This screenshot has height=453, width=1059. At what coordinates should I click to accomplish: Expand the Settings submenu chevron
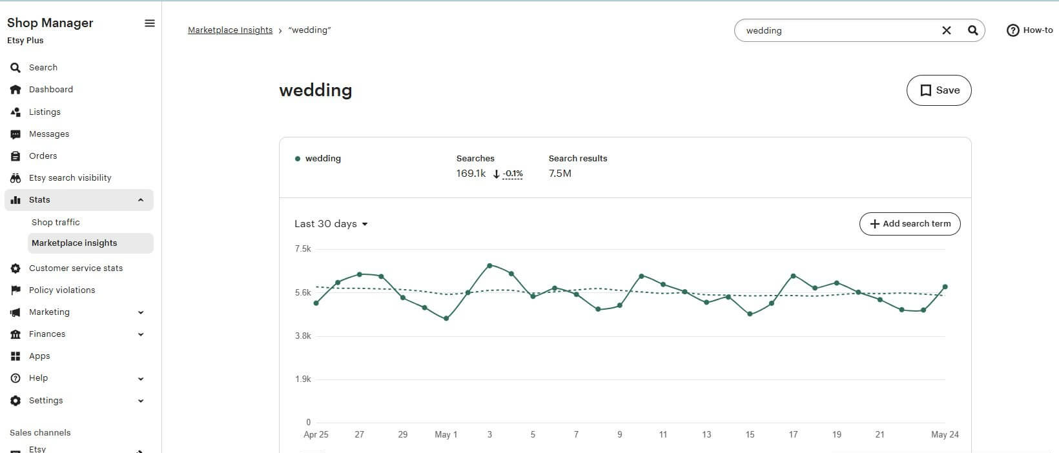141,401
